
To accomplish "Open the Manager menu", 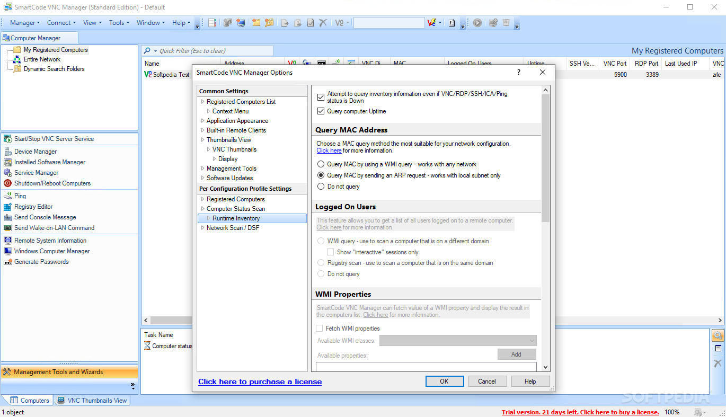I will pos(25,23).
